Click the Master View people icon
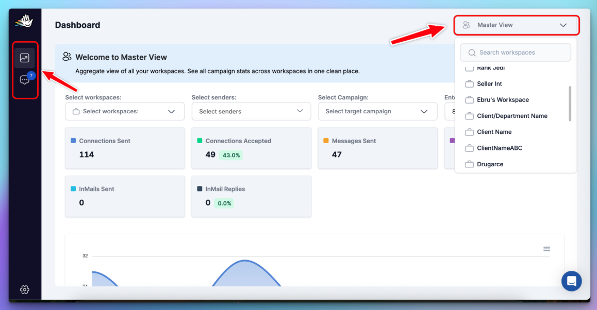 point(467,25)
